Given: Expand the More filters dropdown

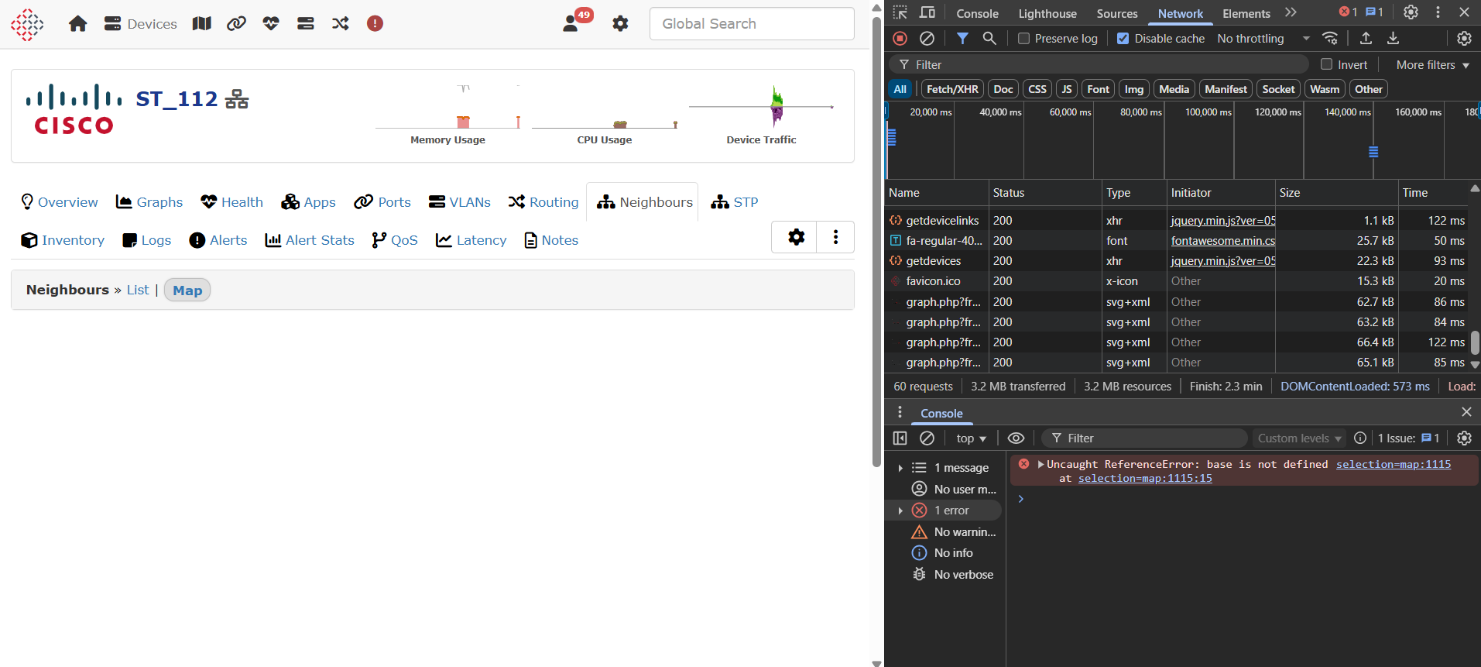Looking at the screenshot, I should [x=1432, y=65].
